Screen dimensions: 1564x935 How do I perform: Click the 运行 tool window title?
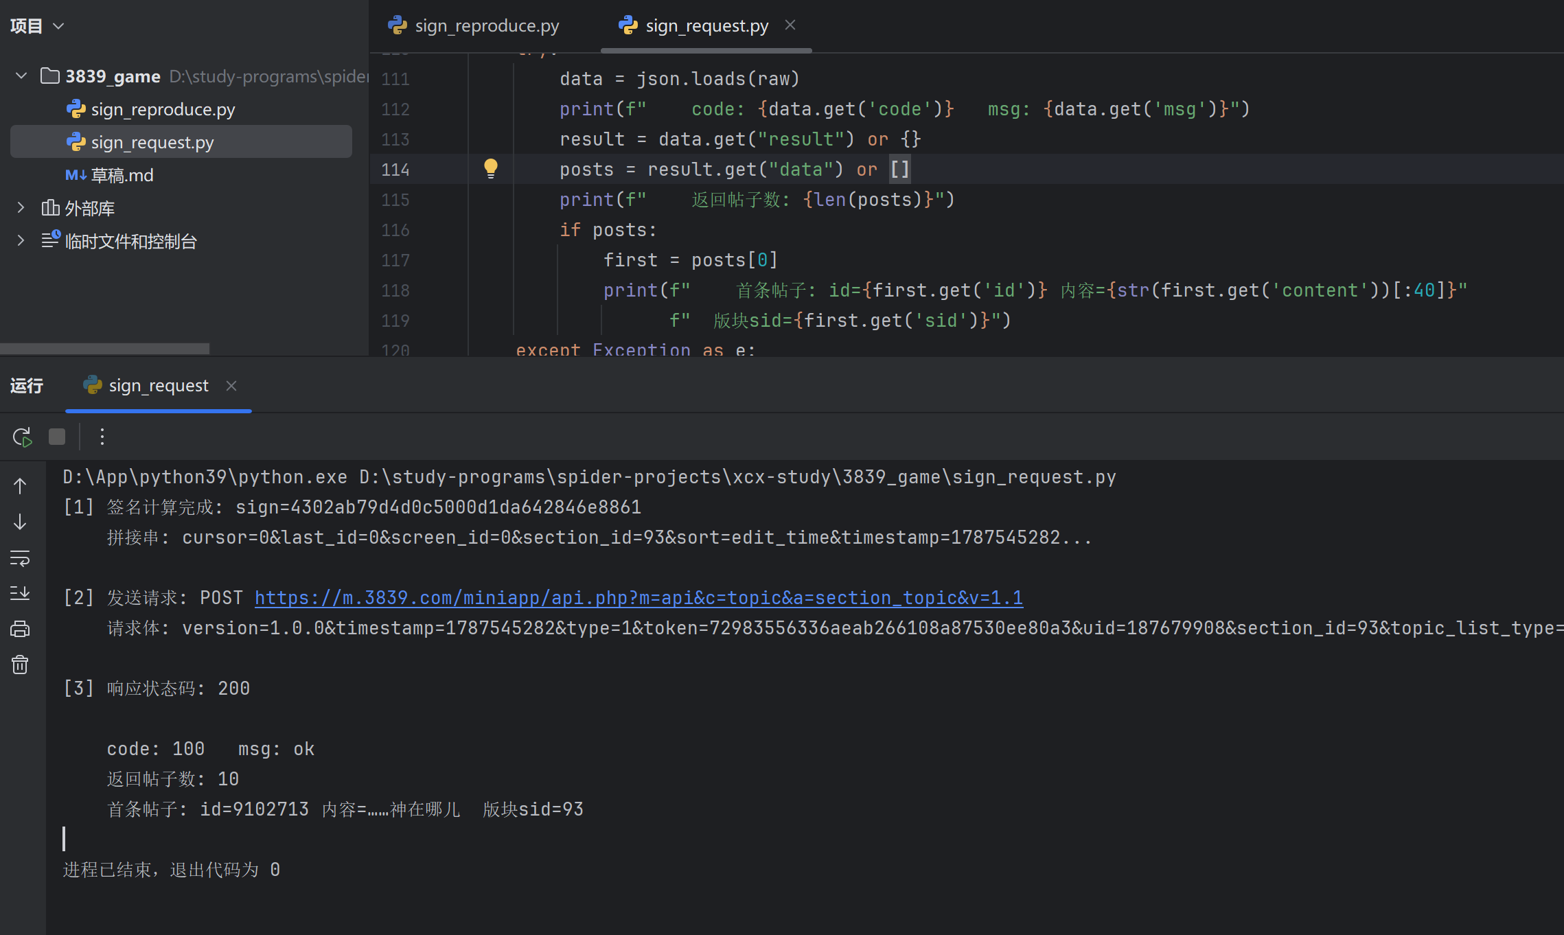pos(27,386)
